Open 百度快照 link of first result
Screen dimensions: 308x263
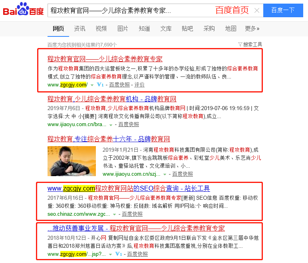point(119,85)
